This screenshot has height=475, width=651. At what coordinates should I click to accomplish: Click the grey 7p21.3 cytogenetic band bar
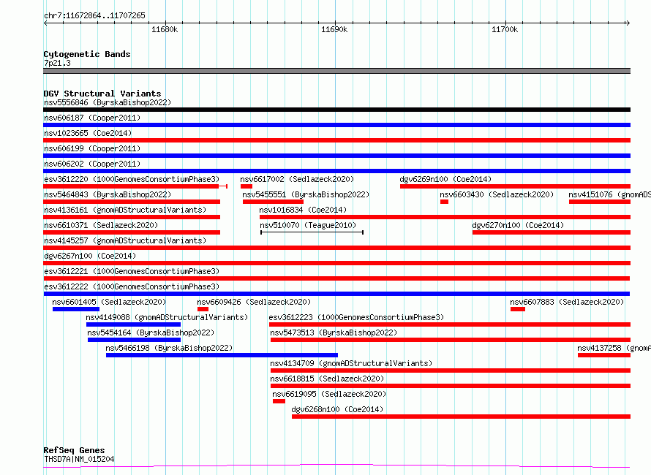(336, 71)
